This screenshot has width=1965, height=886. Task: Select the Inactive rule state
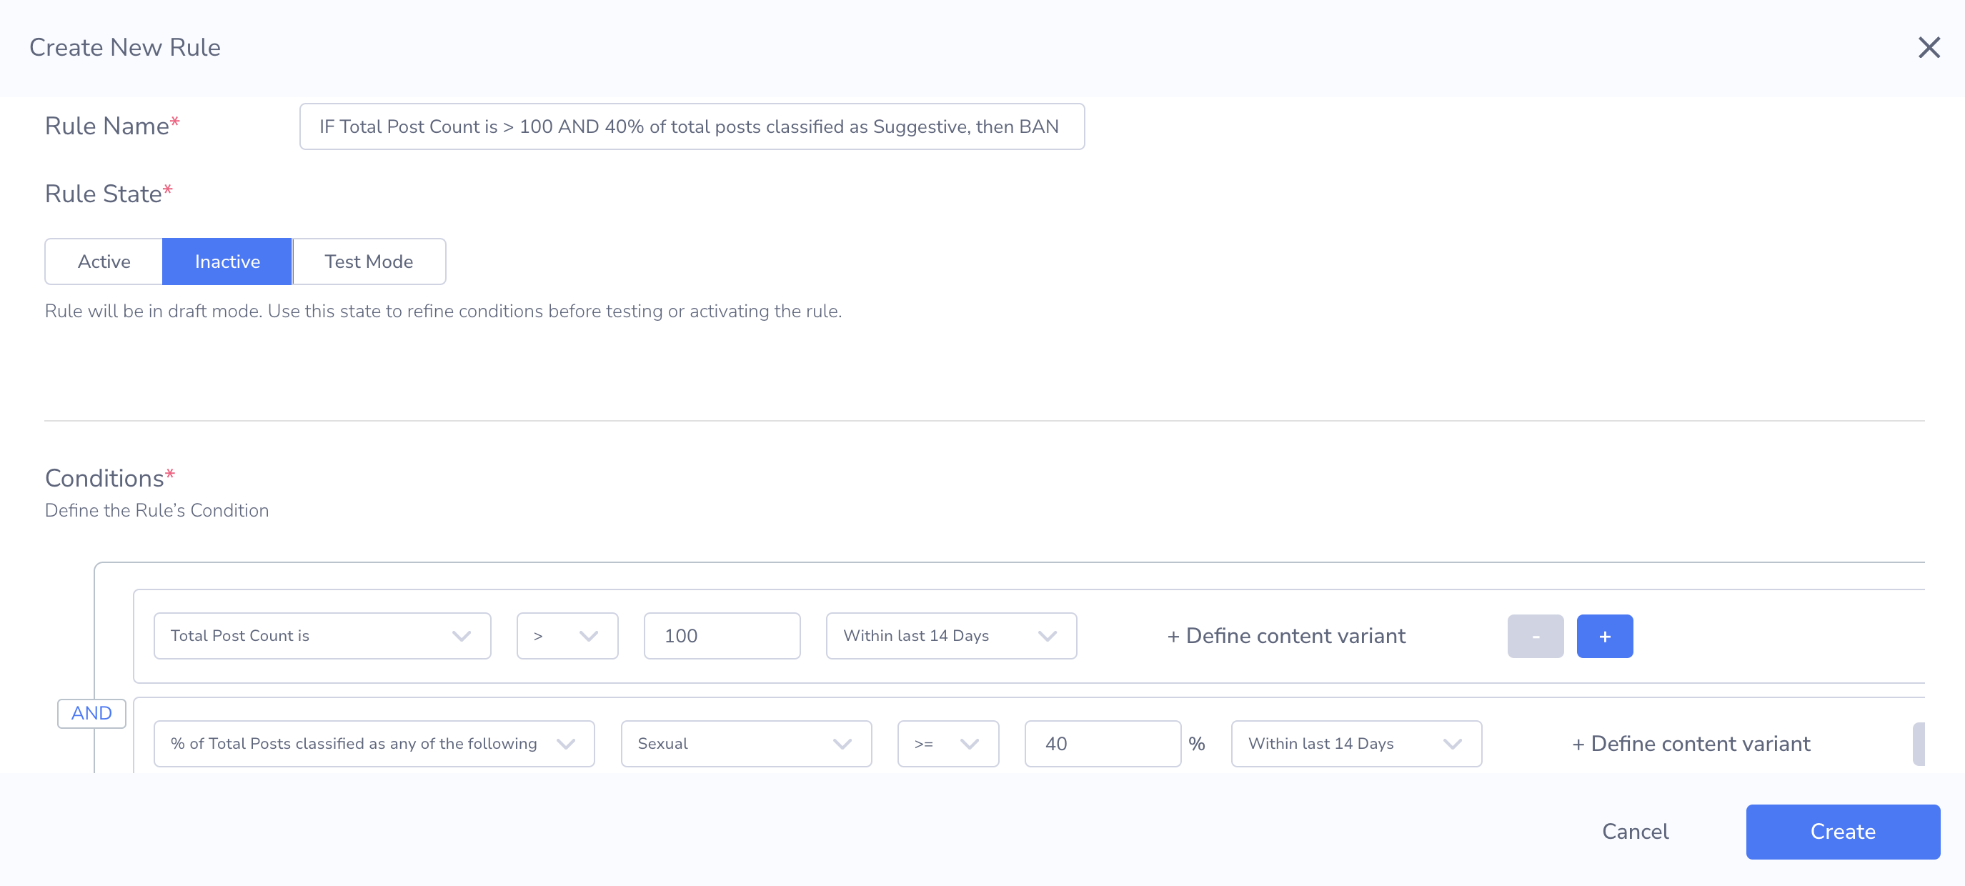227,262
